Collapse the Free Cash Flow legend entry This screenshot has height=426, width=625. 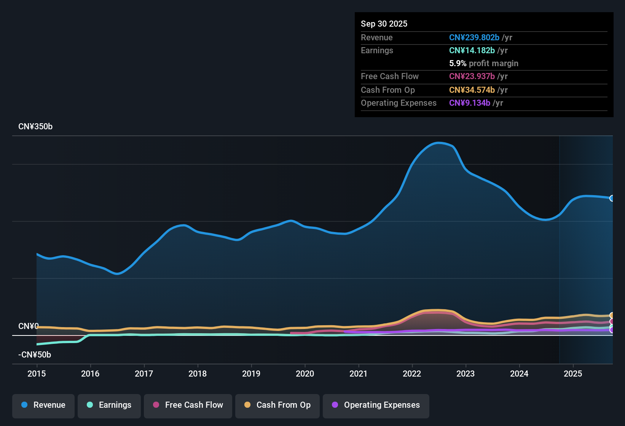pyautogui.click(x=188, y=405)
